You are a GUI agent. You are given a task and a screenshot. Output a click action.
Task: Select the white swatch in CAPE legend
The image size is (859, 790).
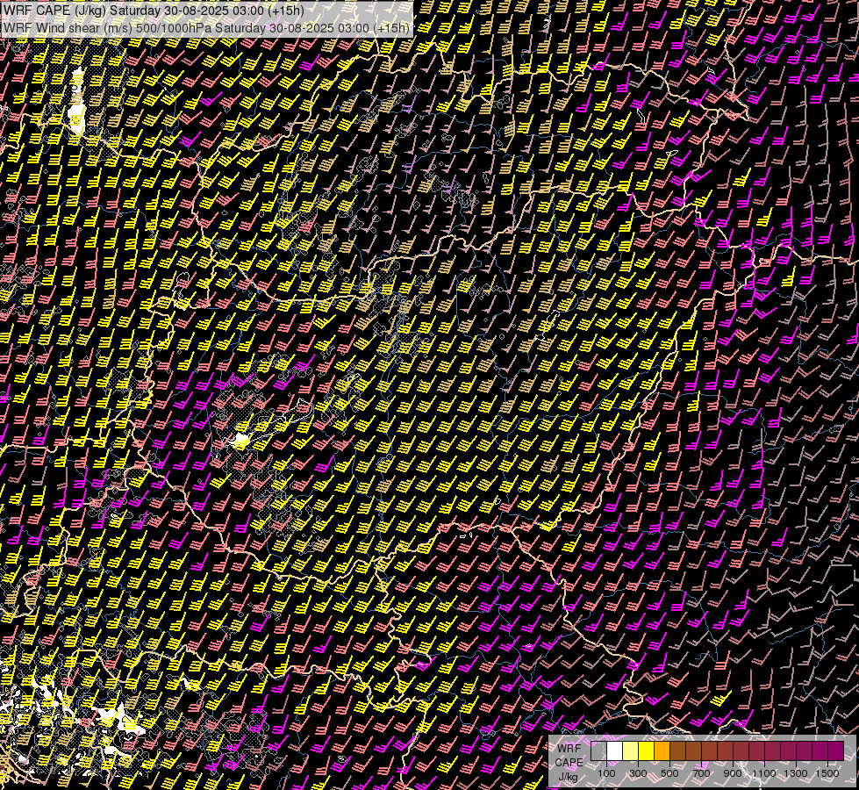point(615,750)
